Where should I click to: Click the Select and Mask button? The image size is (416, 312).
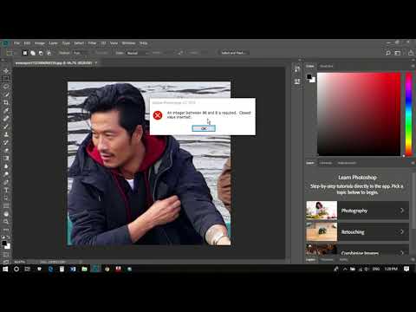[x=233, y=53]
